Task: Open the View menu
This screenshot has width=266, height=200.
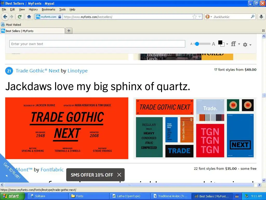Action: pyautogui.click(x=22, y=9)
